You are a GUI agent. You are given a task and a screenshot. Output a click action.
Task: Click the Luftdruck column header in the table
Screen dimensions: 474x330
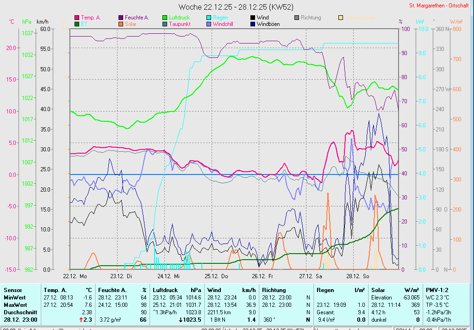pos(165,290)
